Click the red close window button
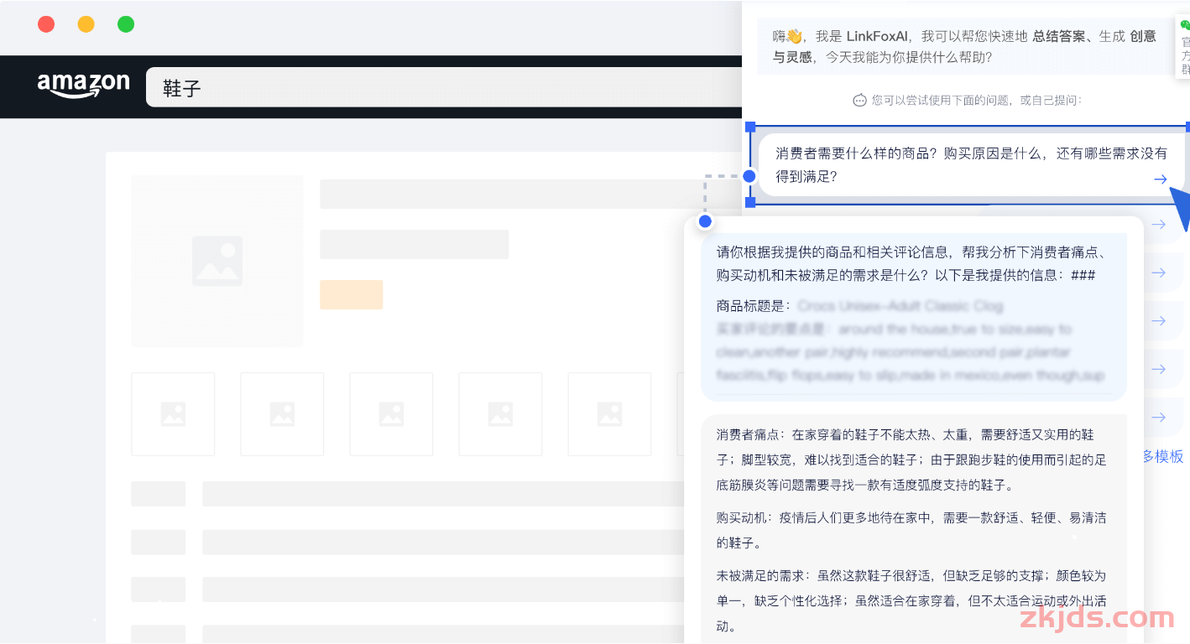Image resolution: width=1190 pixels, height=644 pixels. pos(46,24)
